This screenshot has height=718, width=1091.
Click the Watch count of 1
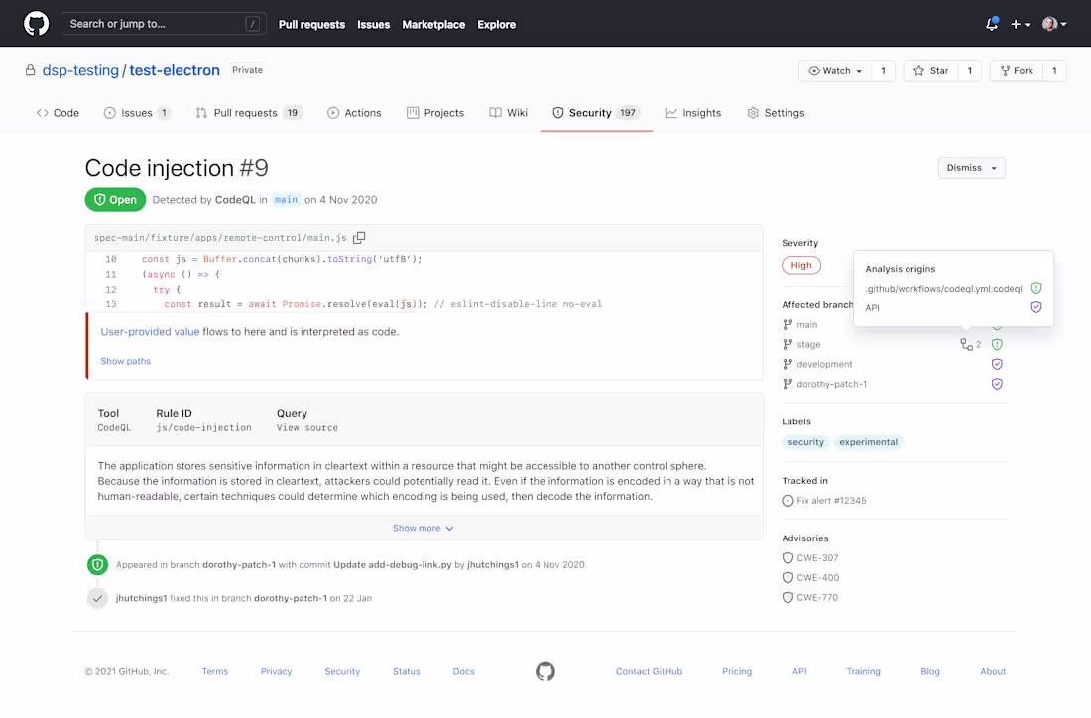point(883,71)
